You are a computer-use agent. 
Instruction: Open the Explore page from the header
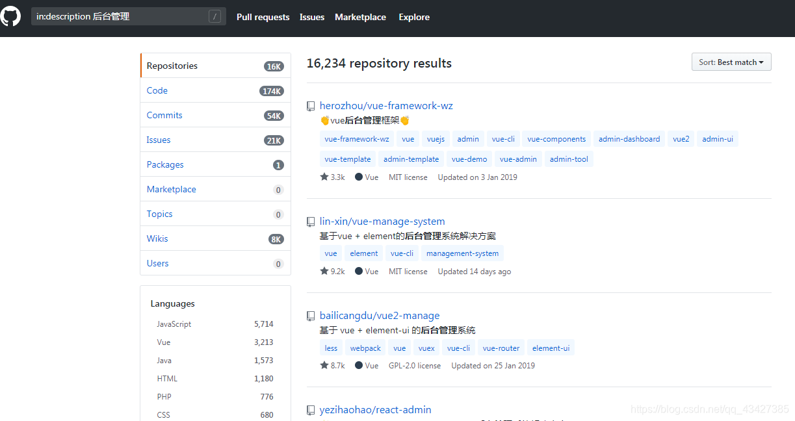[x=413, y=17]
